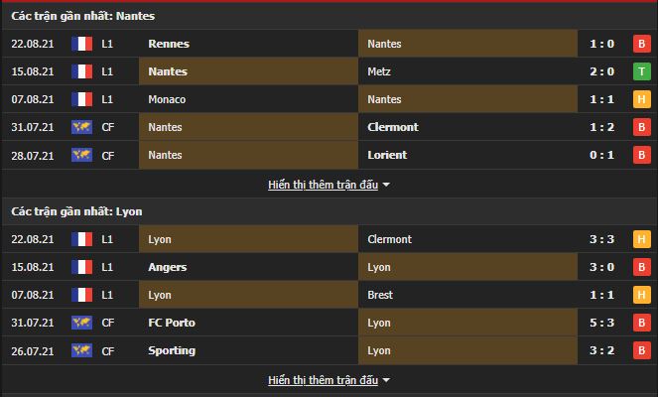The height and width of the screenshot is (397, 658).
Task: Expand more Nantes matches dropdown arrow
Action: (386, 185)
